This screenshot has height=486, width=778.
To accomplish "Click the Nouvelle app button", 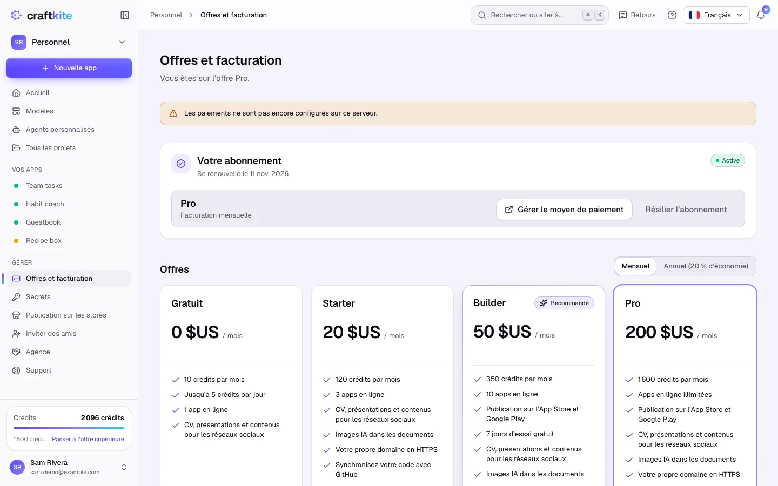I will point(69,68).
